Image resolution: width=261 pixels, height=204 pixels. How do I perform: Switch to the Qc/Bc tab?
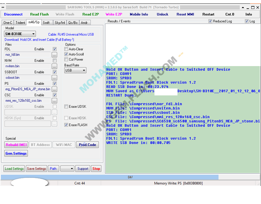click(73, 22)
